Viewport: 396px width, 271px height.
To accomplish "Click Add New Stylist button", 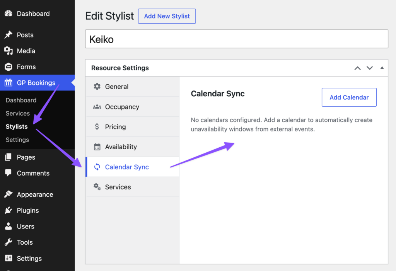I will point(167,16).
